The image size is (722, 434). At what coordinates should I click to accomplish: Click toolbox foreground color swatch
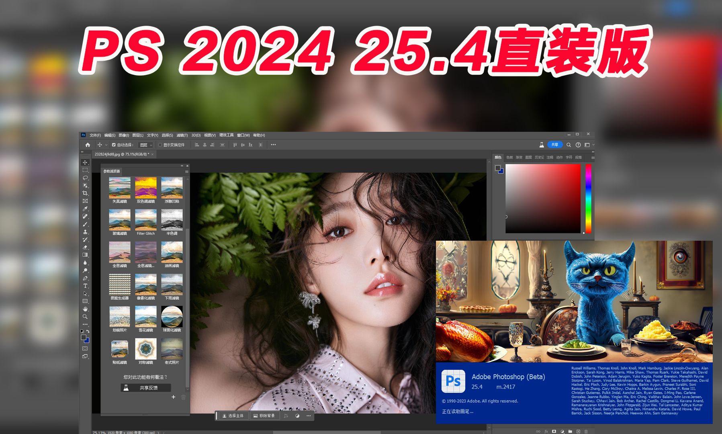coord(83,338)
